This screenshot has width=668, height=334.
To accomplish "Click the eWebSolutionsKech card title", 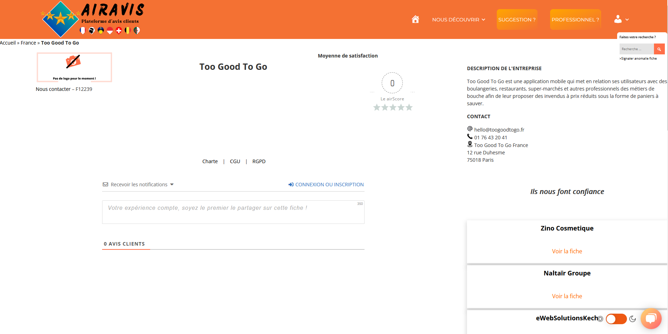I will 567,318.
